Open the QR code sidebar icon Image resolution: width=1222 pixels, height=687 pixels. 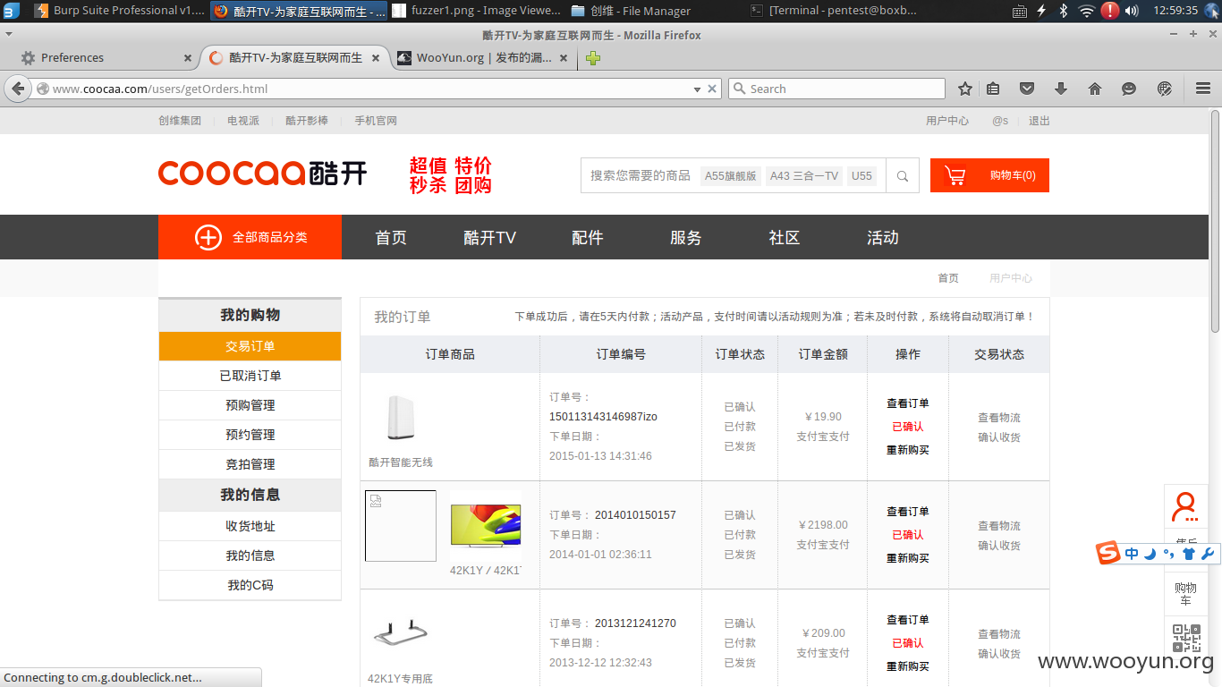1186,638
